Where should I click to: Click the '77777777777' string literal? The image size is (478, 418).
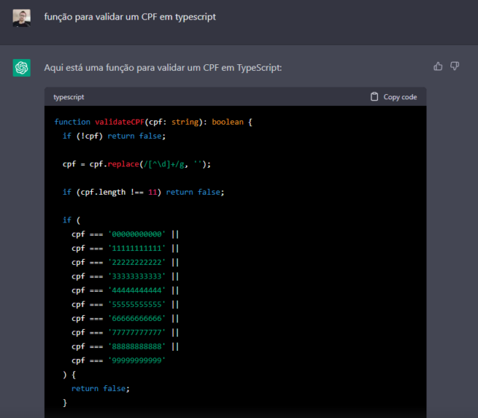tap(137, 332)
